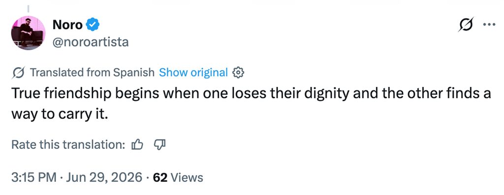The height and width of the screenshot is (195, 504).
Task: Click the Translated from Spanish label
Action: tap(92, 73)
